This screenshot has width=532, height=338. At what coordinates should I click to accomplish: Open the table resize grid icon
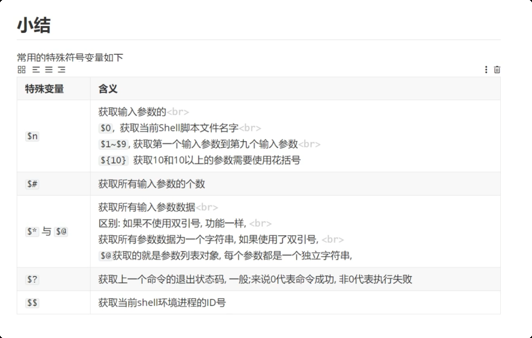tap(21, 69)
